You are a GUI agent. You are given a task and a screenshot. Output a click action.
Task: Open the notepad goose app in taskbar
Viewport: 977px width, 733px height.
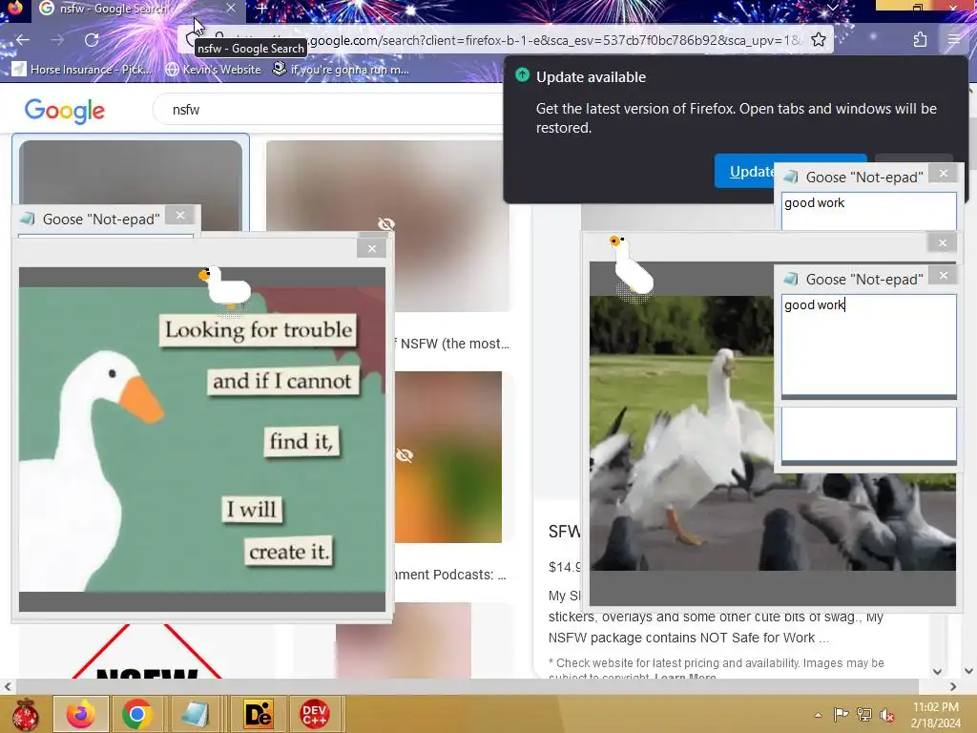click(x=195, y=714)
